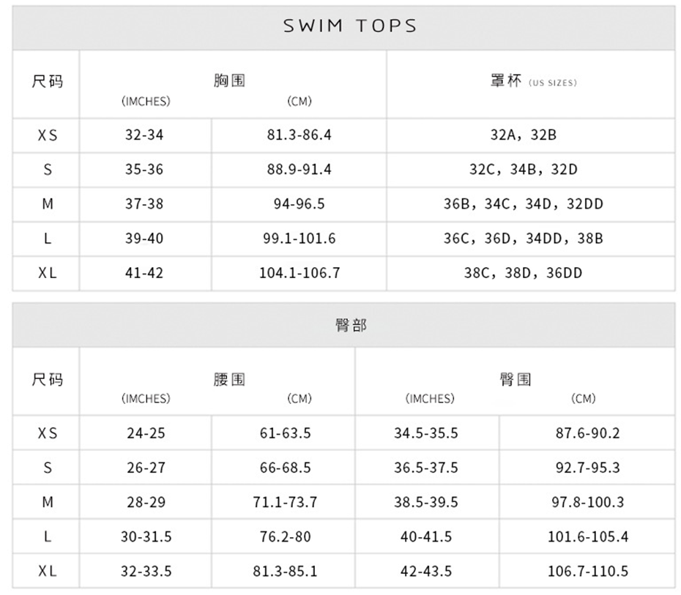681x595 pixels.
Task: Click the 92.7-95.3 hip centimeter cell
Action: pos(587,468)
